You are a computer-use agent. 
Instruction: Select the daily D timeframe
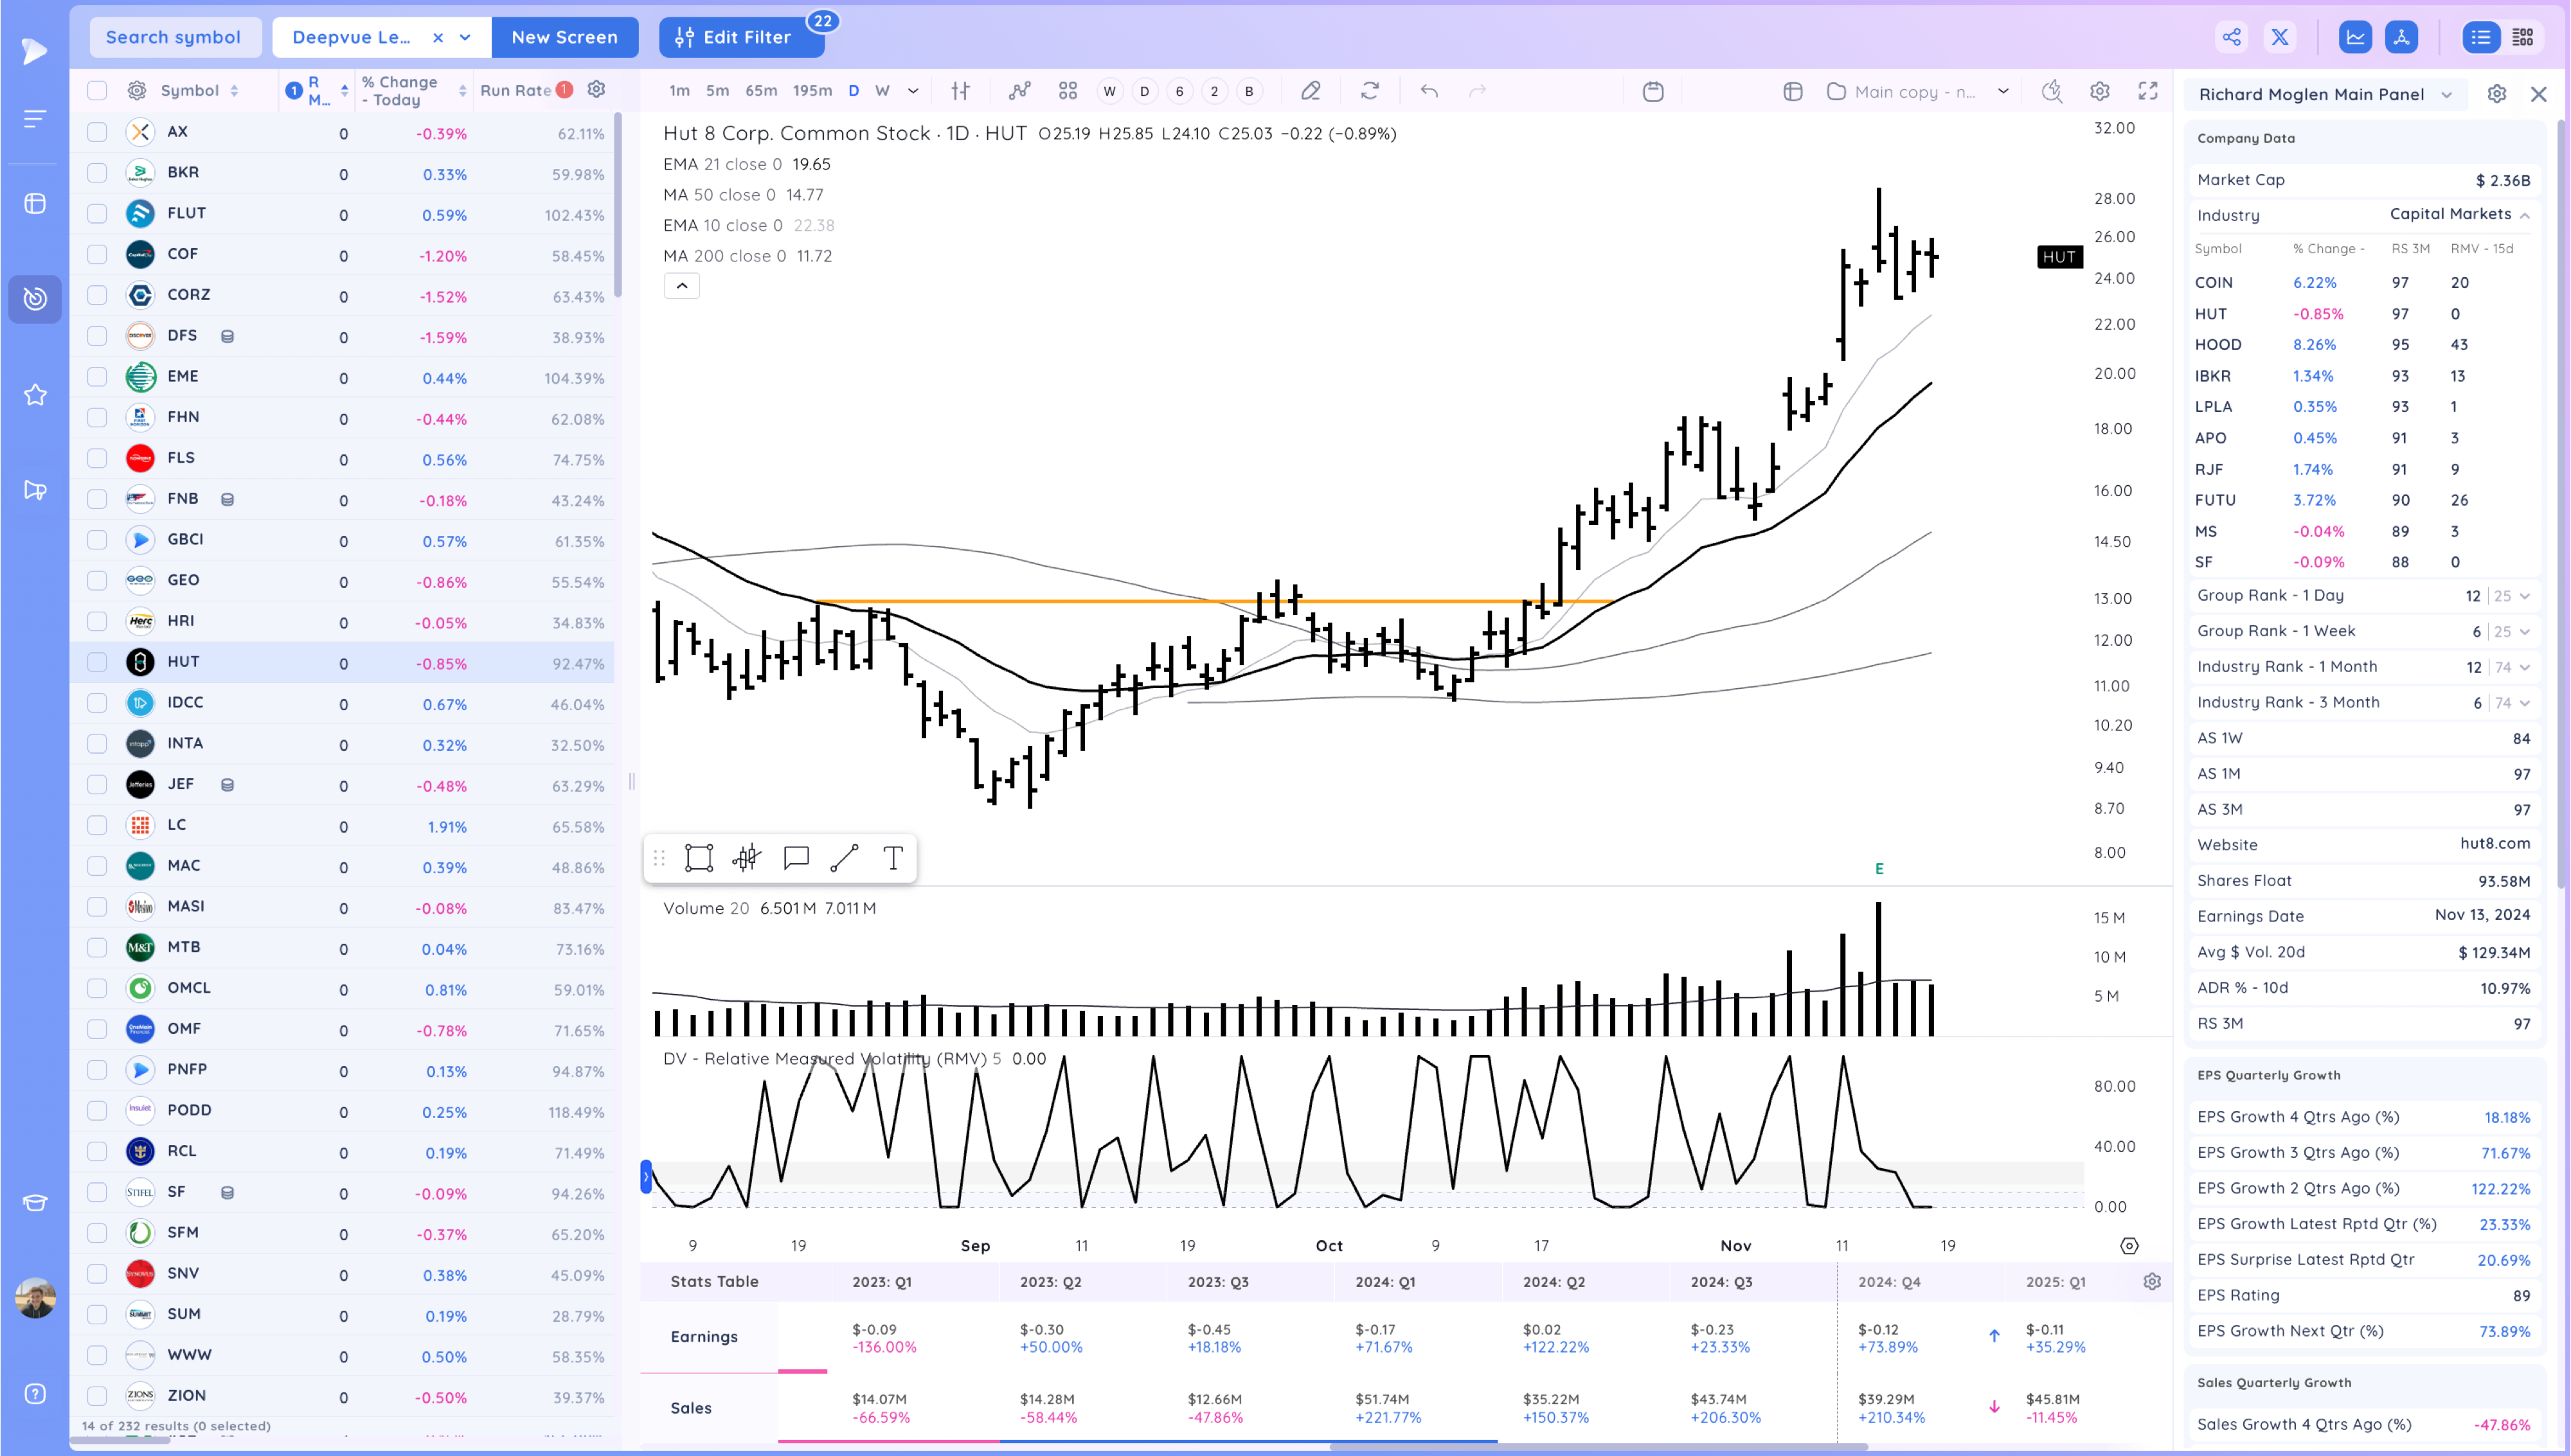point(854,91)
